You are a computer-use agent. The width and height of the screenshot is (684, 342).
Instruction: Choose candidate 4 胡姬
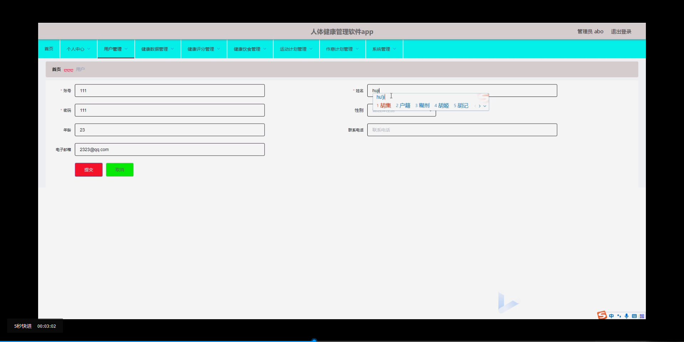(x=441, y=105)
